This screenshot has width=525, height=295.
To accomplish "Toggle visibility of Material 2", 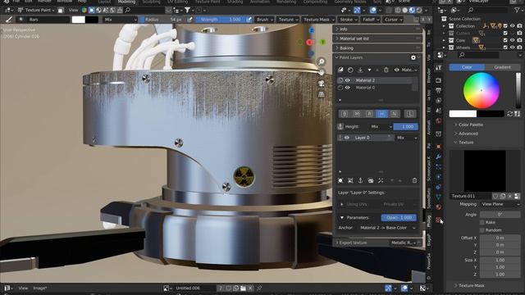I will tap(348, 80).
